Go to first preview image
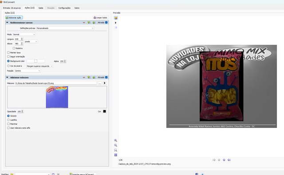Screen dimensions: 284x175 pyautogui.click(x=214, y=160)
